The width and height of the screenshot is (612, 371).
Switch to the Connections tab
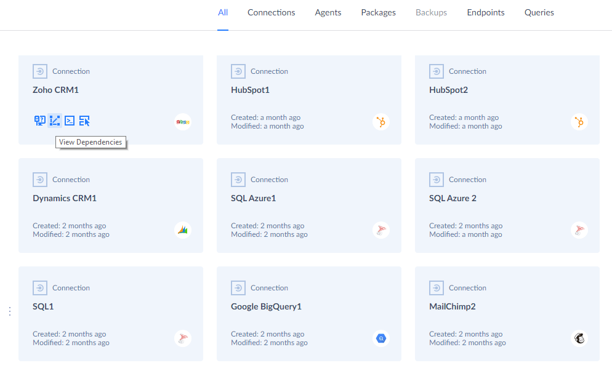(x=272, y=12)
